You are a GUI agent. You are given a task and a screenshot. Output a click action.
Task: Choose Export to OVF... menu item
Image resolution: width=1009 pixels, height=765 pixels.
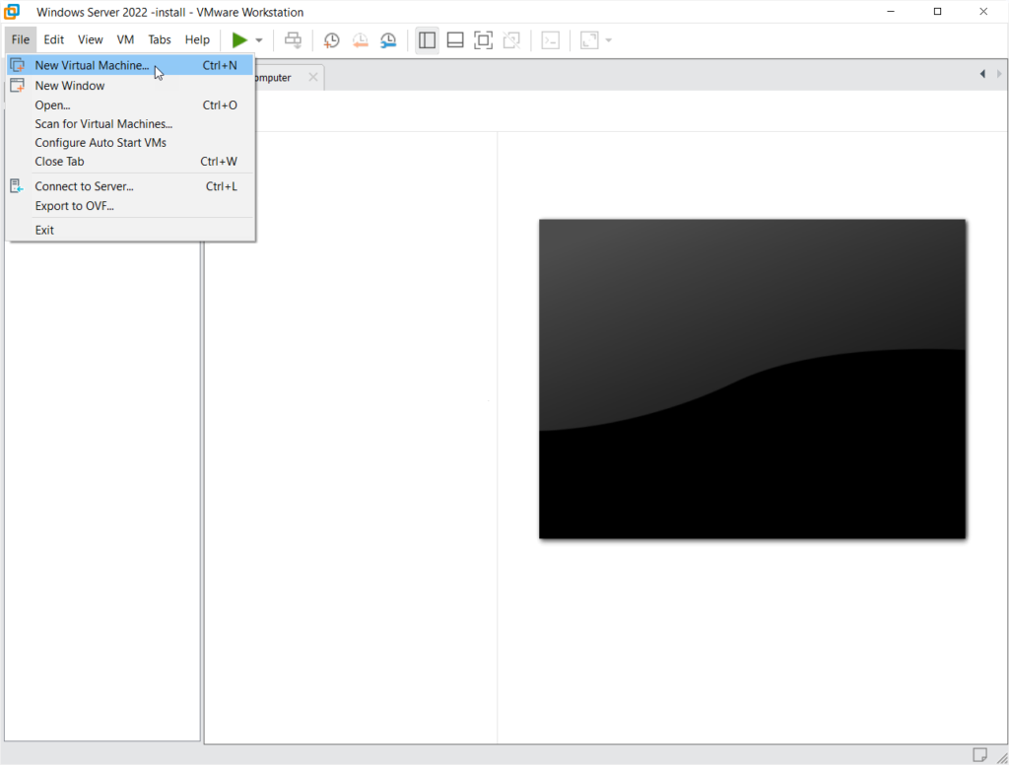tap(130, 205)
